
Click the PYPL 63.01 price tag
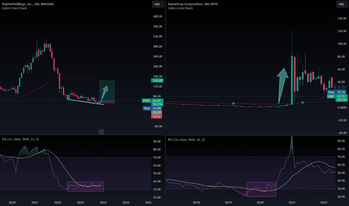[153, 101]
